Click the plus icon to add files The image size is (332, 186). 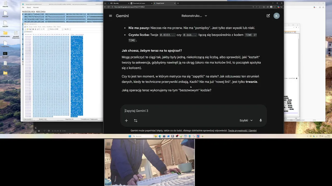tap(126, 120)
